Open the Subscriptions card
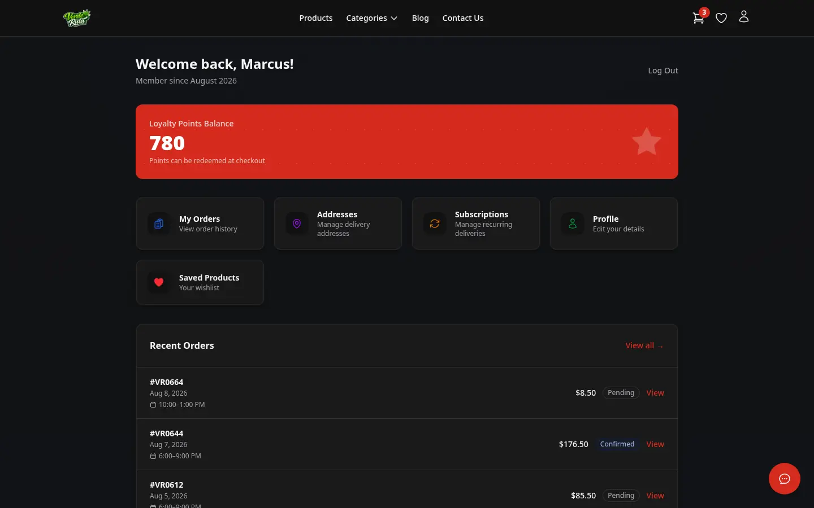Viewport: 814px width, 508px height. point(476,224)
